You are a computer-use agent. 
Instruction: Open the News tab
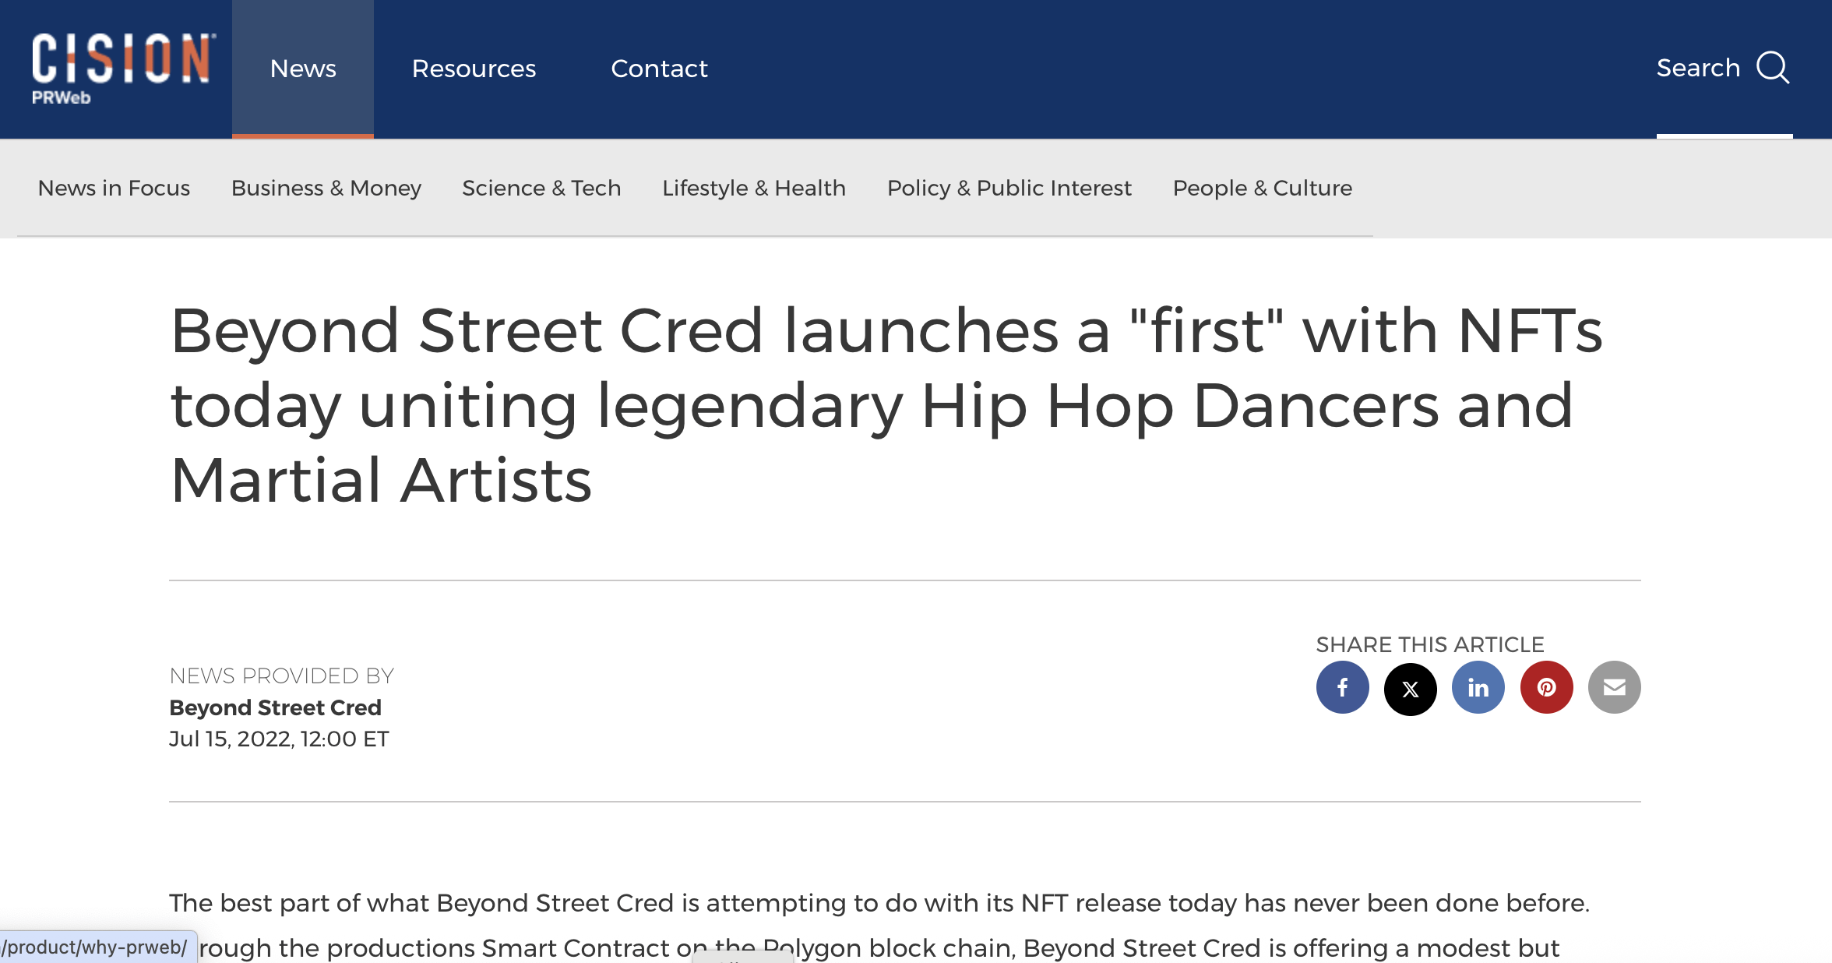(x=303, y=69)
